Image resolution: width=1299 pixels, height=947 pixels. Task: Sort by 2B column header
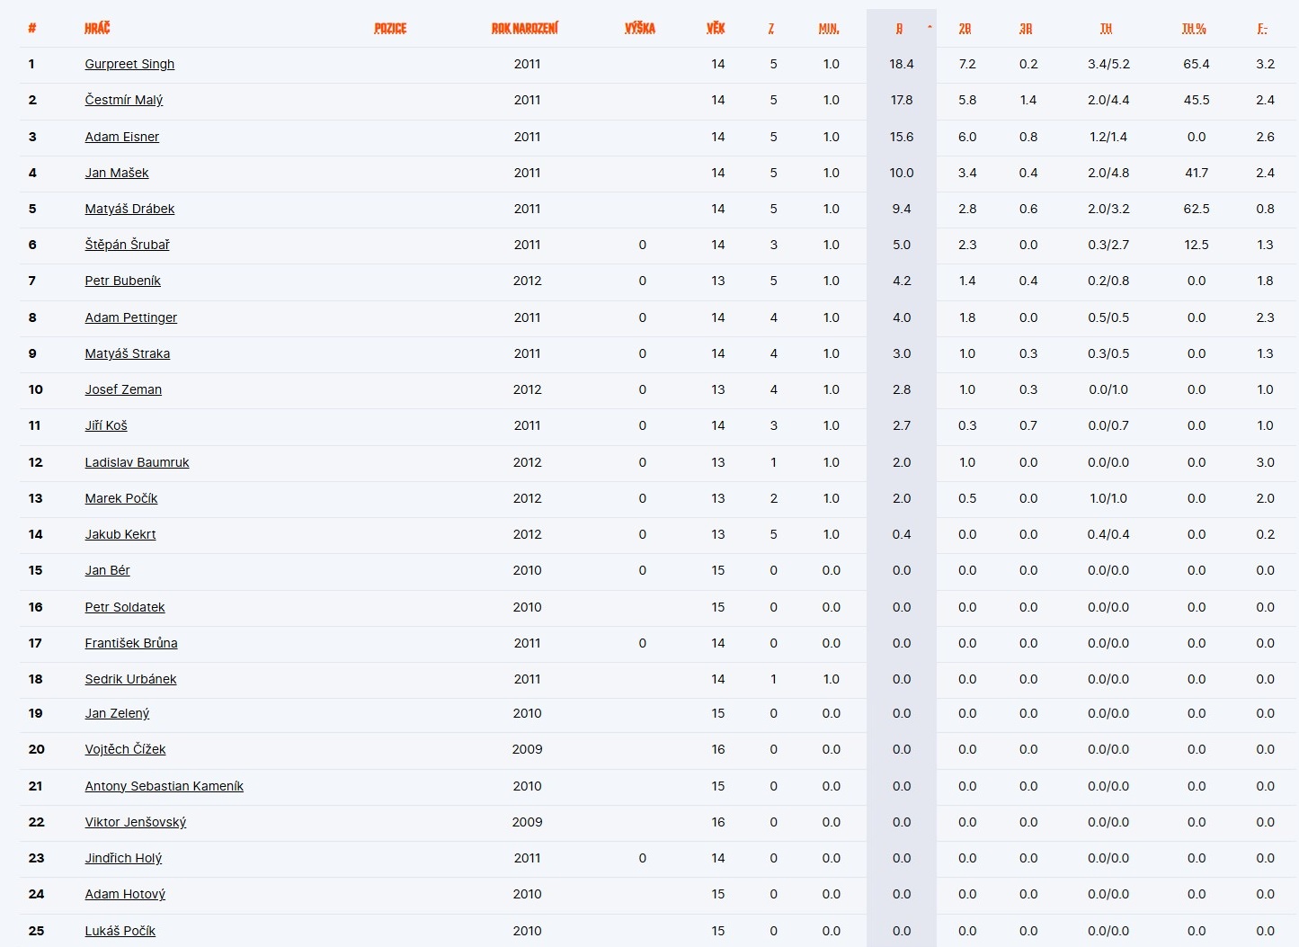tap(965, 29)
